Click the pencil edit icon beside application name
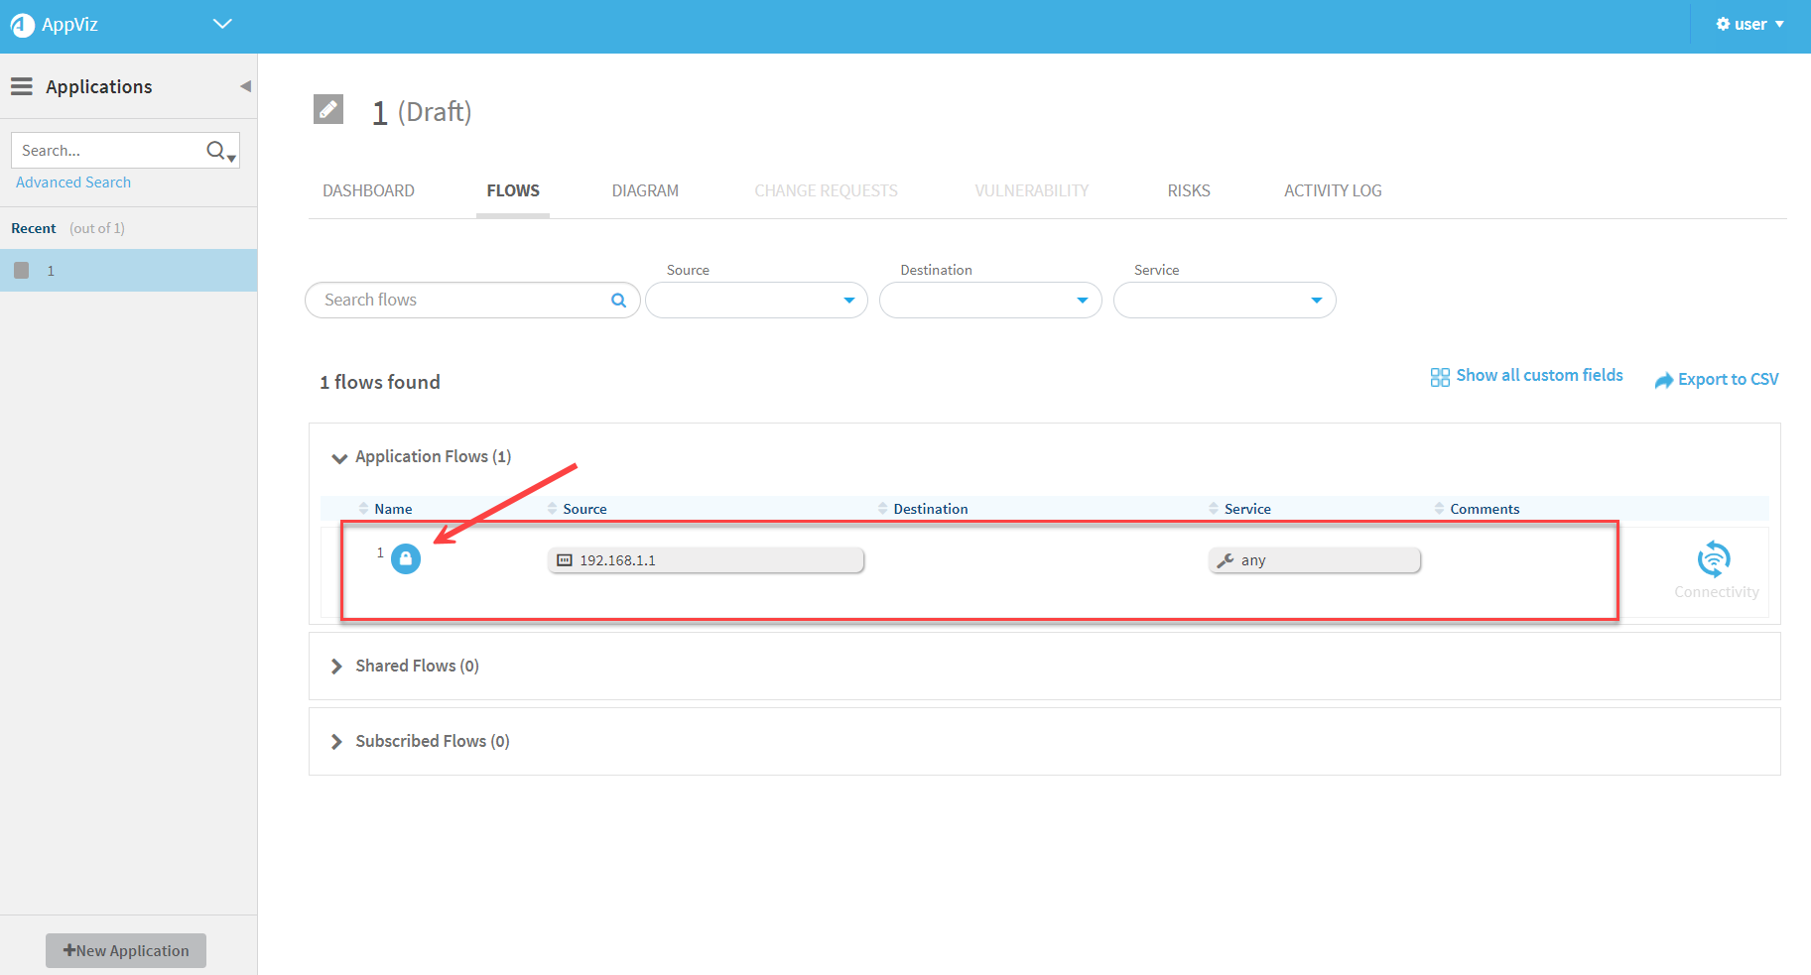This screenshot has height=975, width=1811. [x=328, y=109]
